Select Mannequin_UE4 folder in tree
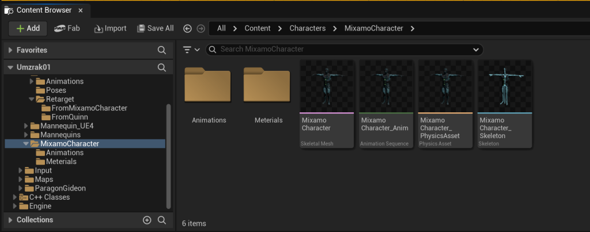Screen dimensions: 590x232 (62, 126)
